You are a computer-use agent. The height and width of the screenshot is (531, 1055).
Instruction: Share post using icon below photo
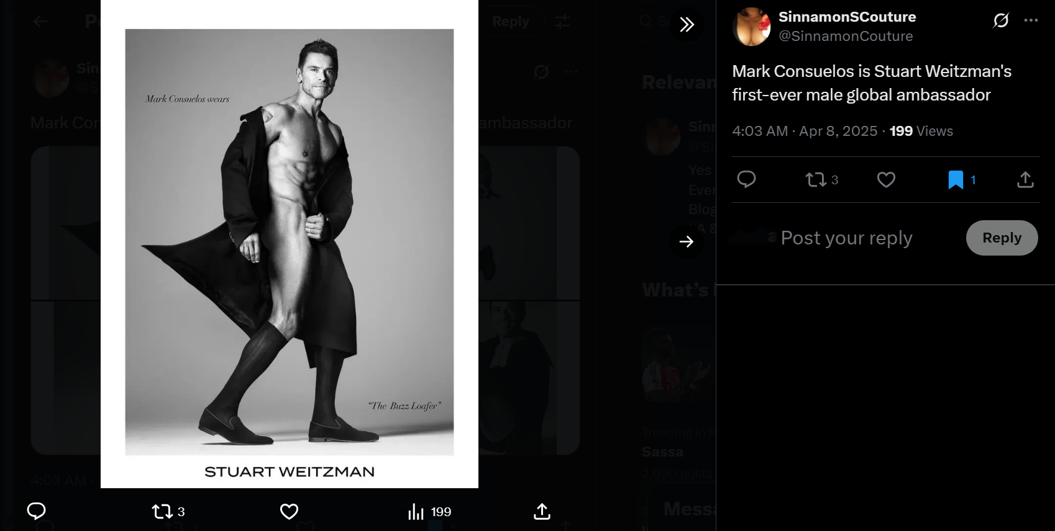coord(542,512)
